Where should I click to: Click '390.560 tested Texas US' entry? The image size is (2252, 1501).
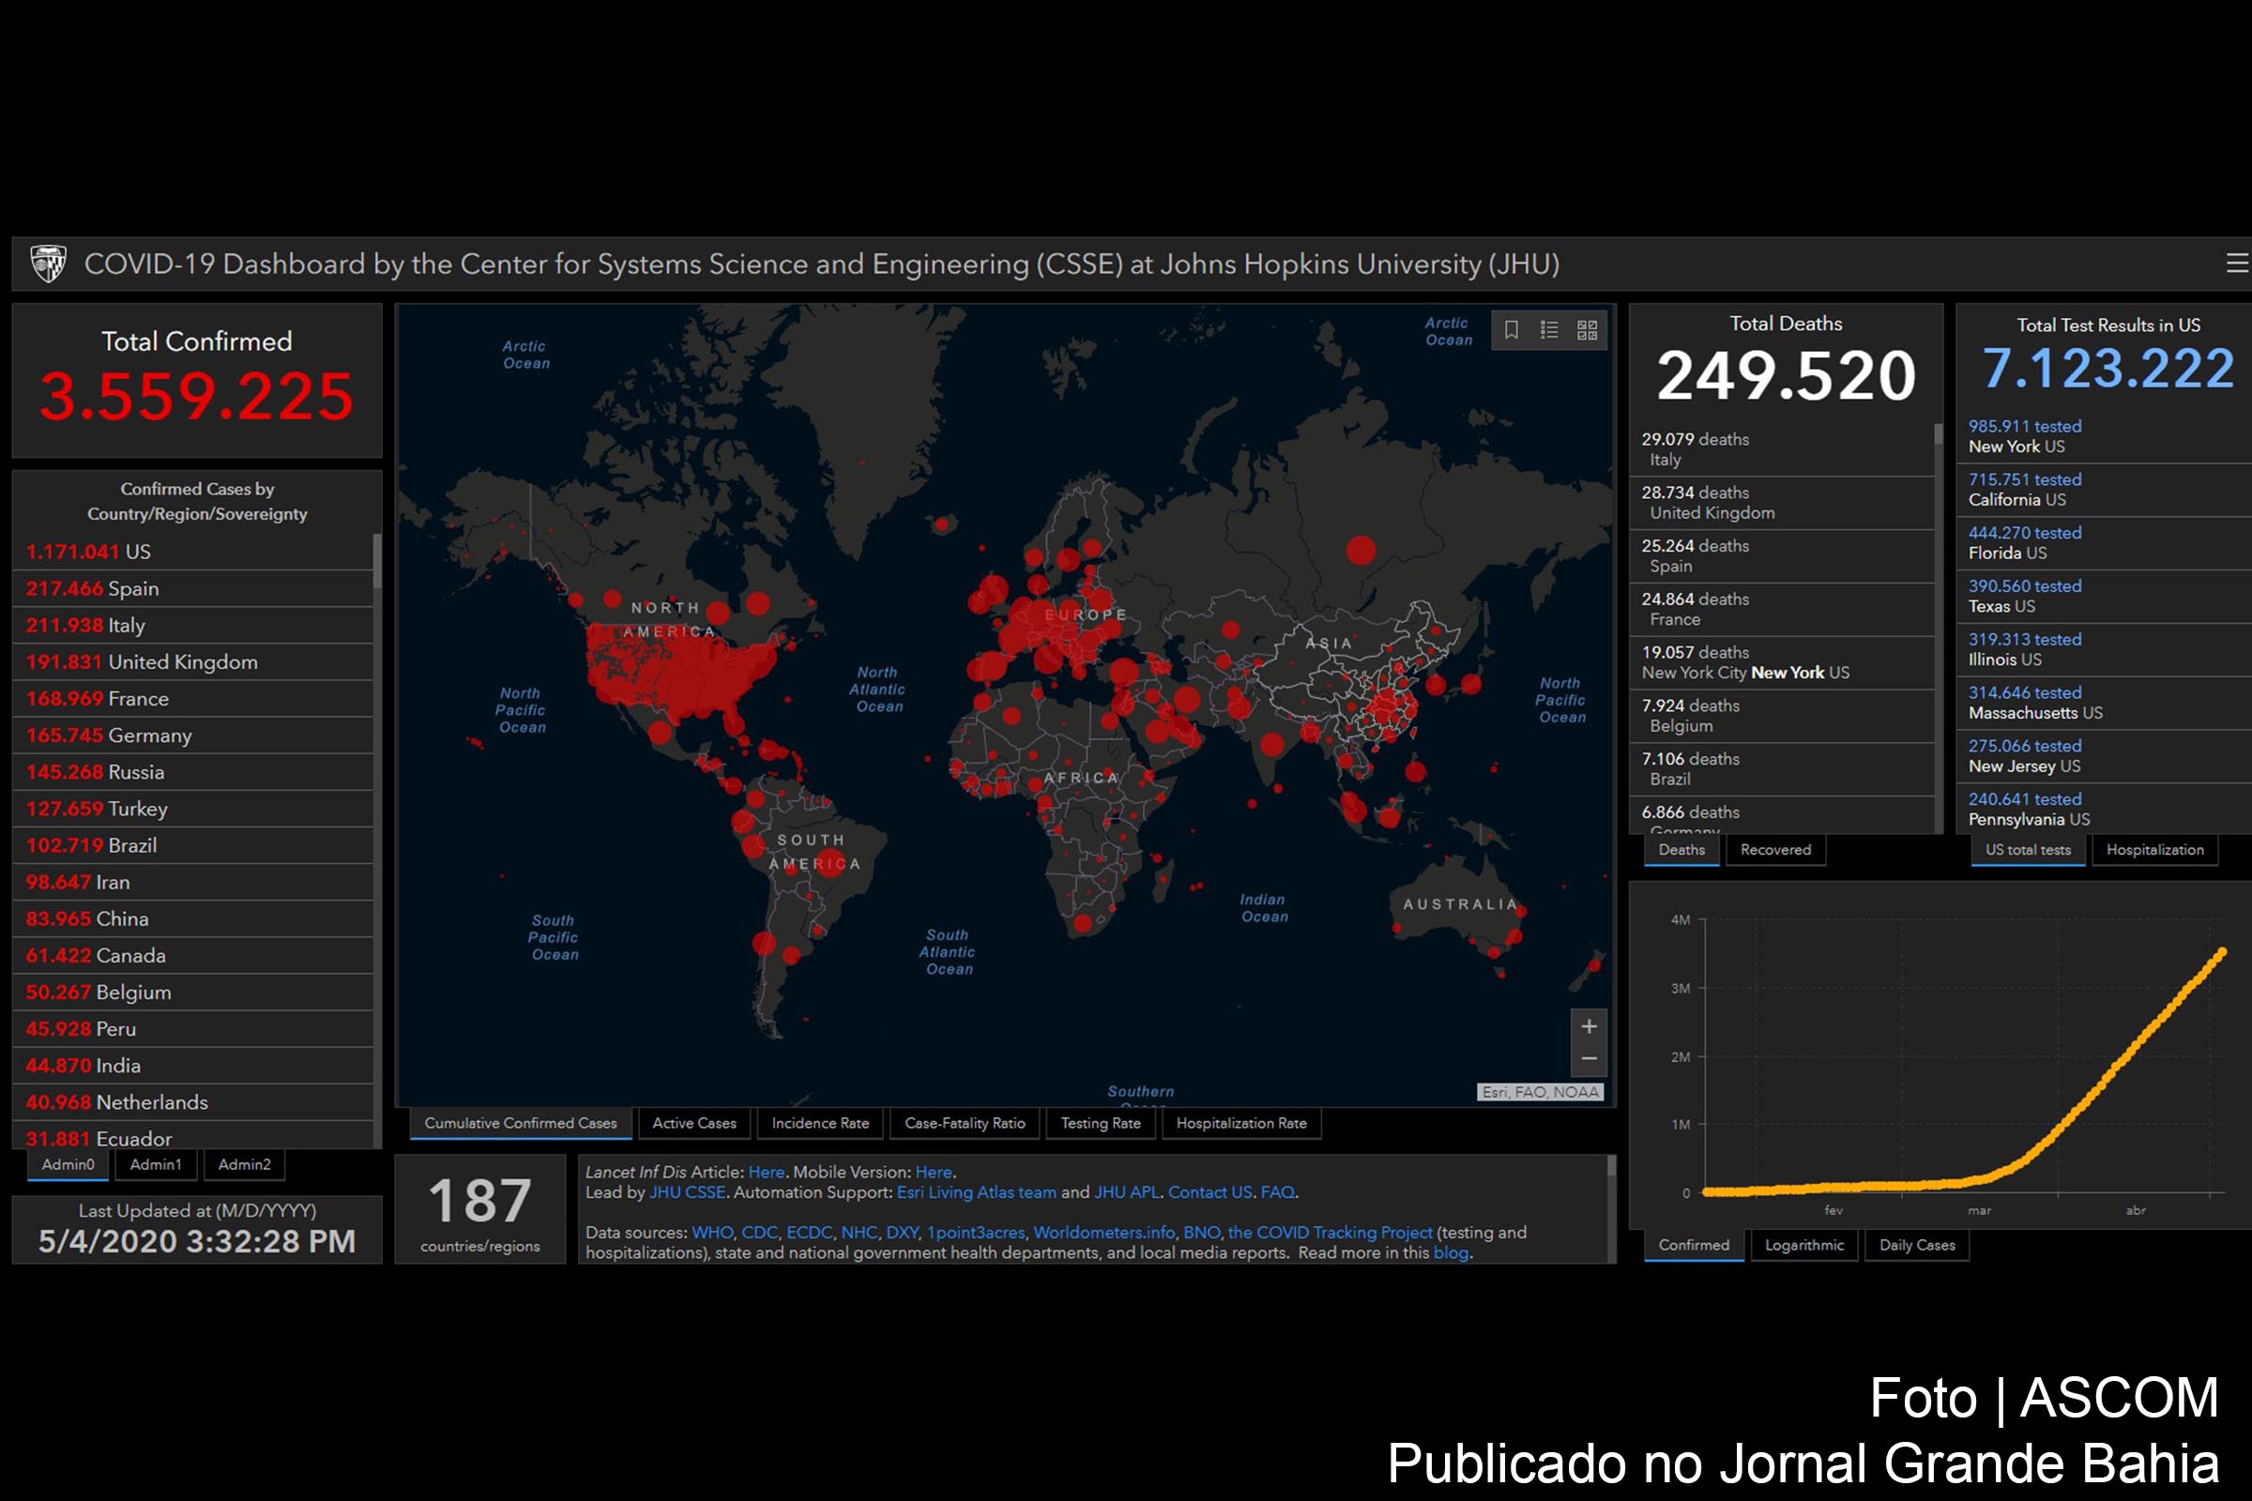tap(2104, 596)
